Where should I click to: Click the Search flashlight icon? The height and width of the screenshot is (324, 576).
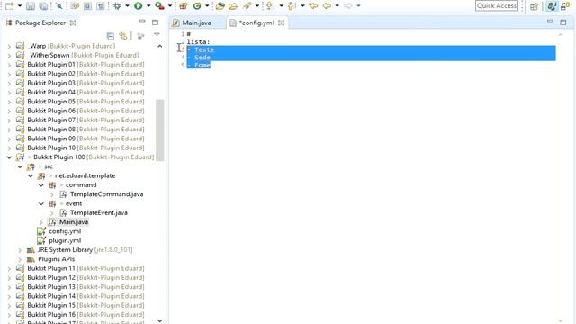[x=247, y=6]
